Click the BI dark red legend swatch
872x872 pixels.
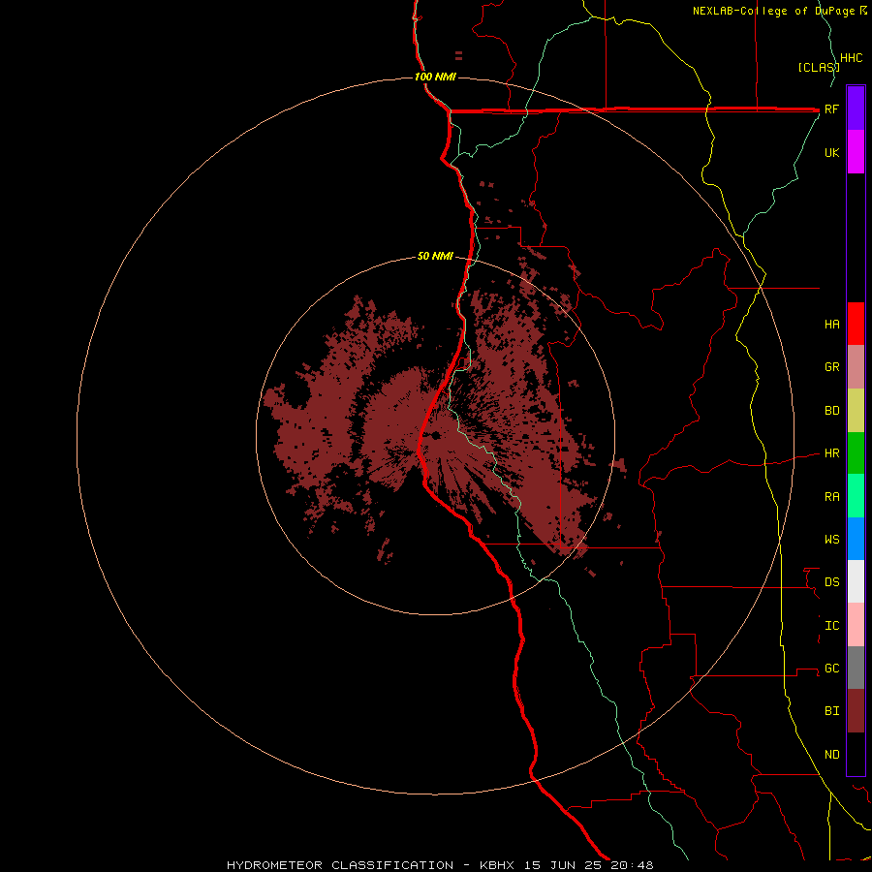(x=856, y=711)
